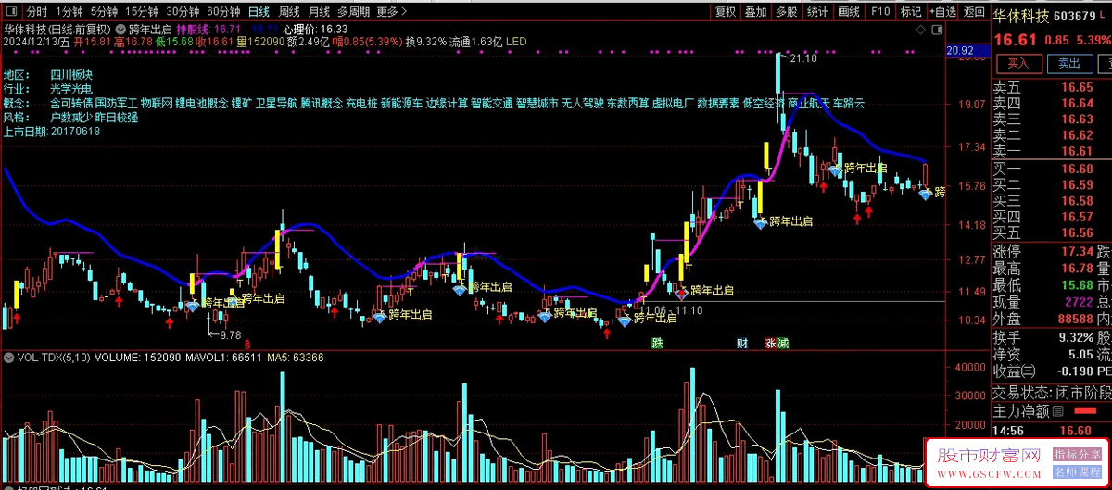Screen dimensions: 1112x490
Task: Add stock via +自选 button
Action: click(941, 12)
